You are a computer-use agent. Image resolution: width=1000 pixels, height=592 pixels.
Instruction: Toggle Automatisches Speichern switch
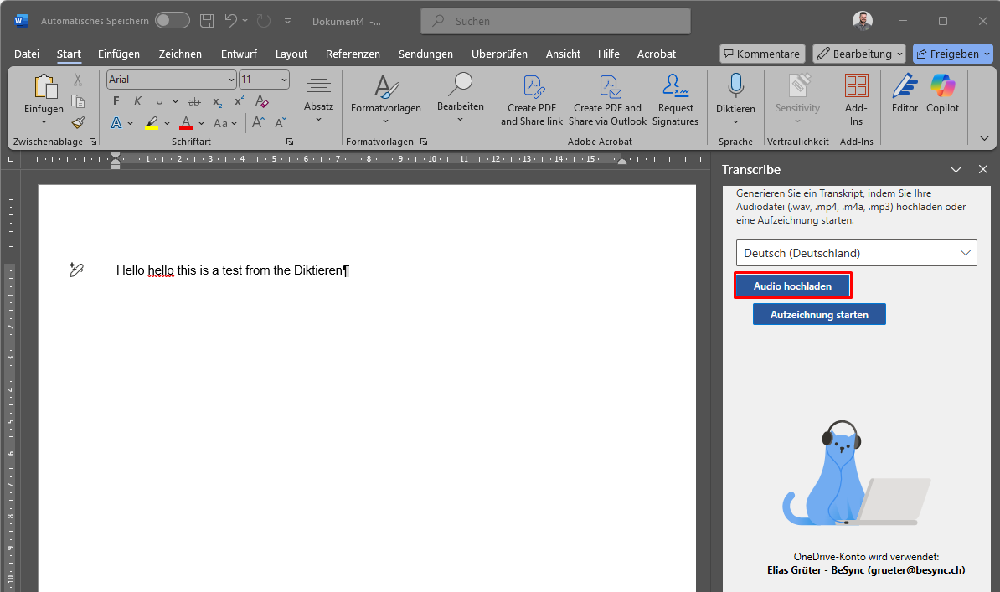click(173, 20)
